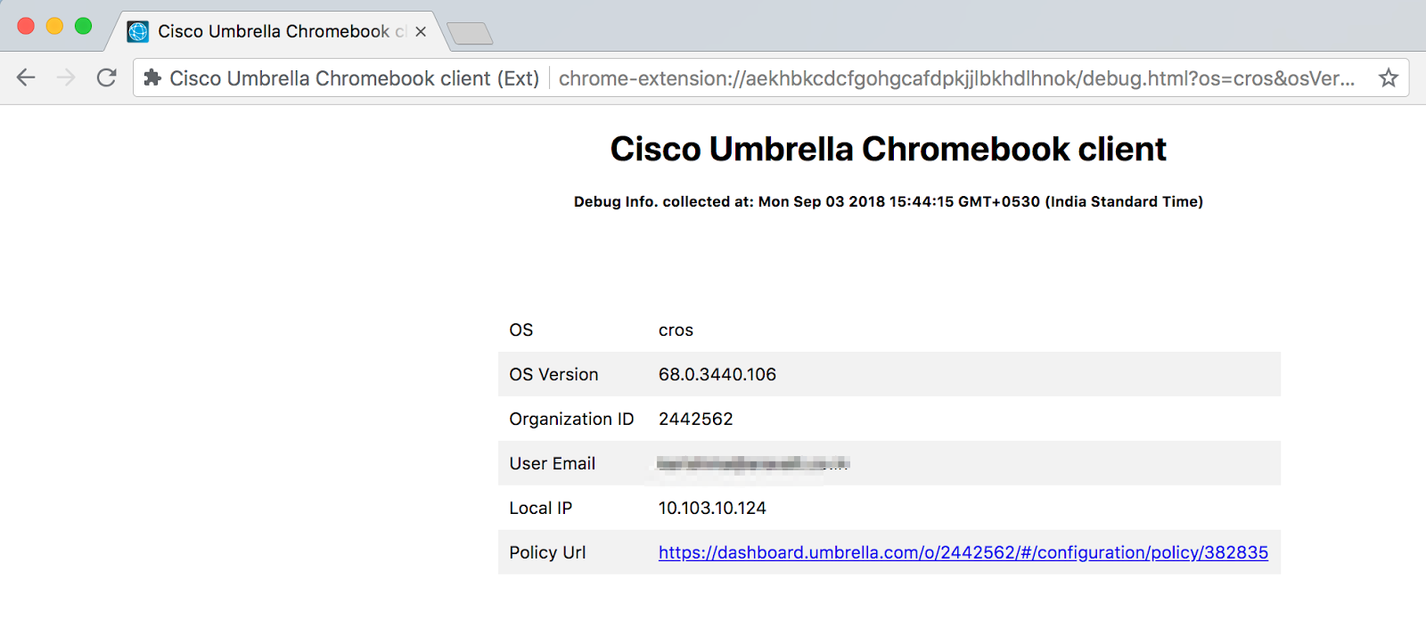Click the Local IP value 10.103.10.124
This screenshot has width=1426, height=636.
(x=712, y=508)
